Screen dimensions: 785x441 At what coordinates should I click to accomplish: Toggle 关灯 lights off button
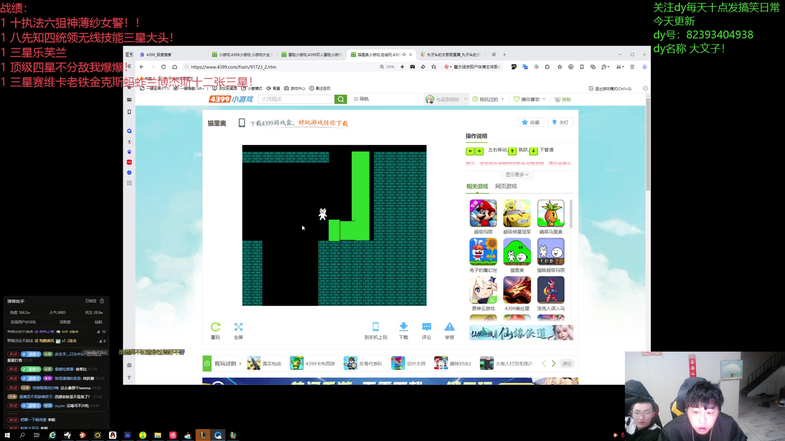(x=560, y=123)
